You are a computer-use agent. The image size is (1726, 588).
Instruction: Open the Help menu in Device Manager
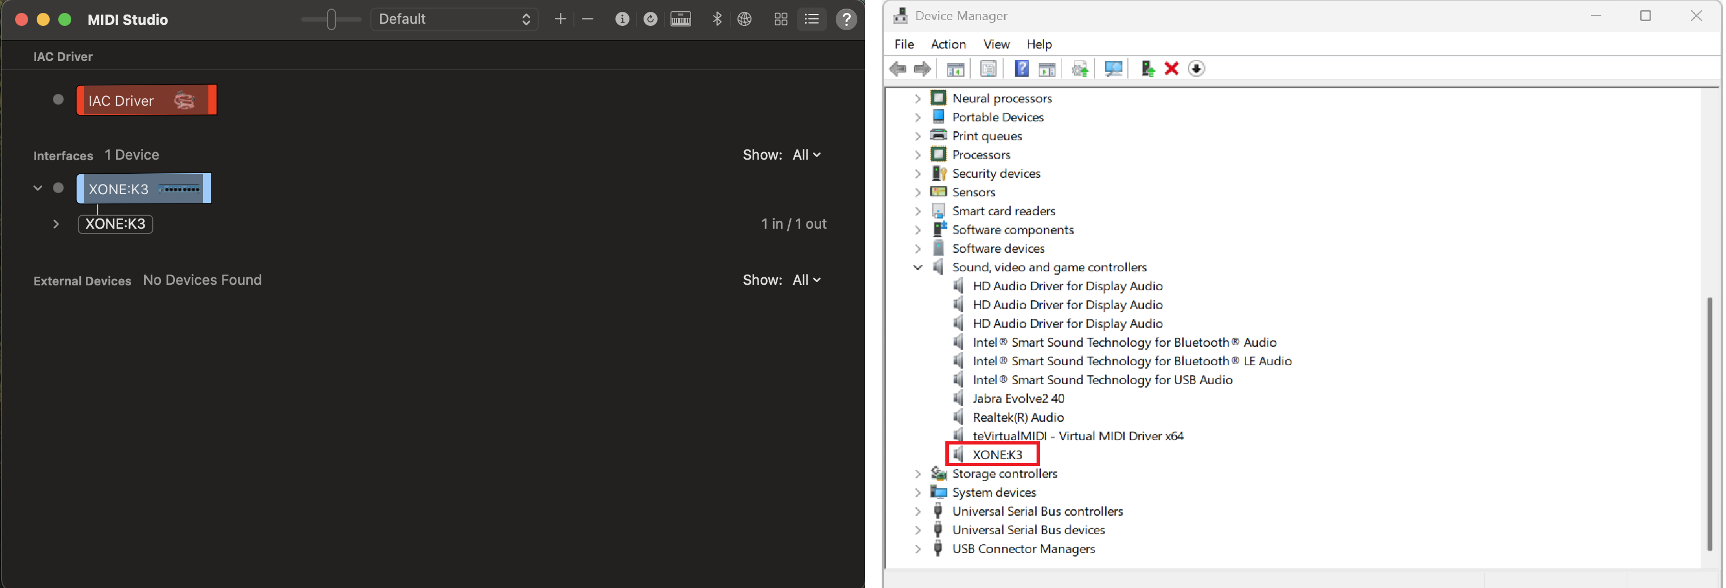[1039, 44]
